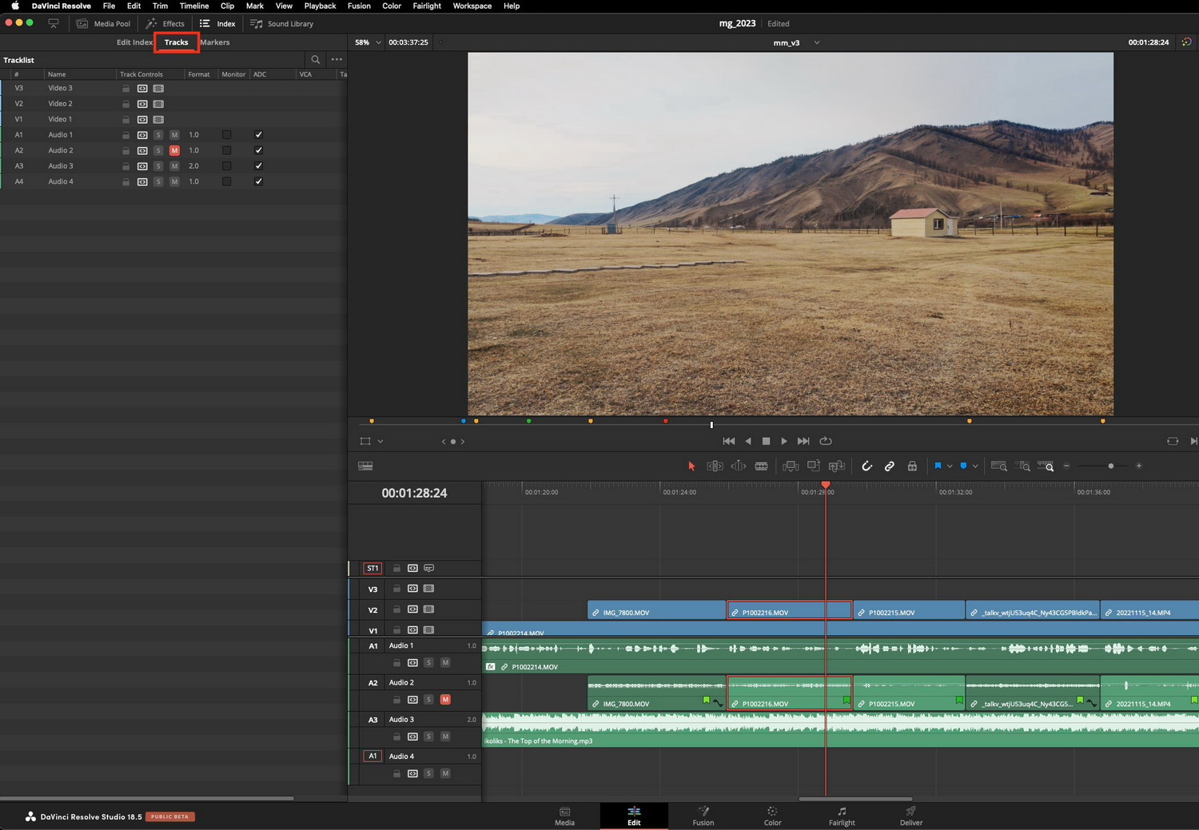Click the Play Reverse button
Image resolution: width=1199 pixels, height=830 pixels.
(x=748, y=441)
